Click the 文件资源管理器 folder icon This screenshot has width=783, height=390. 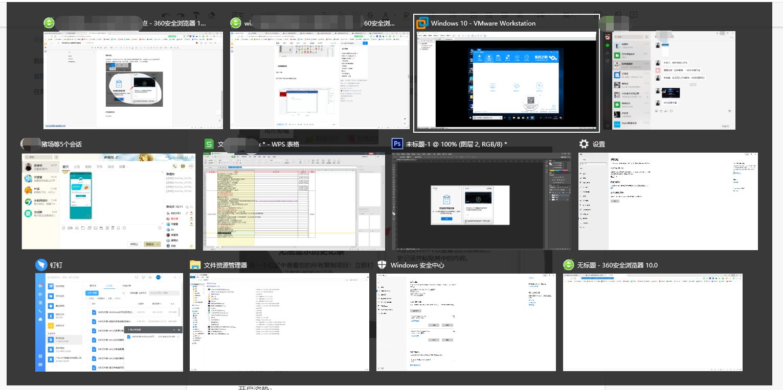(x=195, y=265)
